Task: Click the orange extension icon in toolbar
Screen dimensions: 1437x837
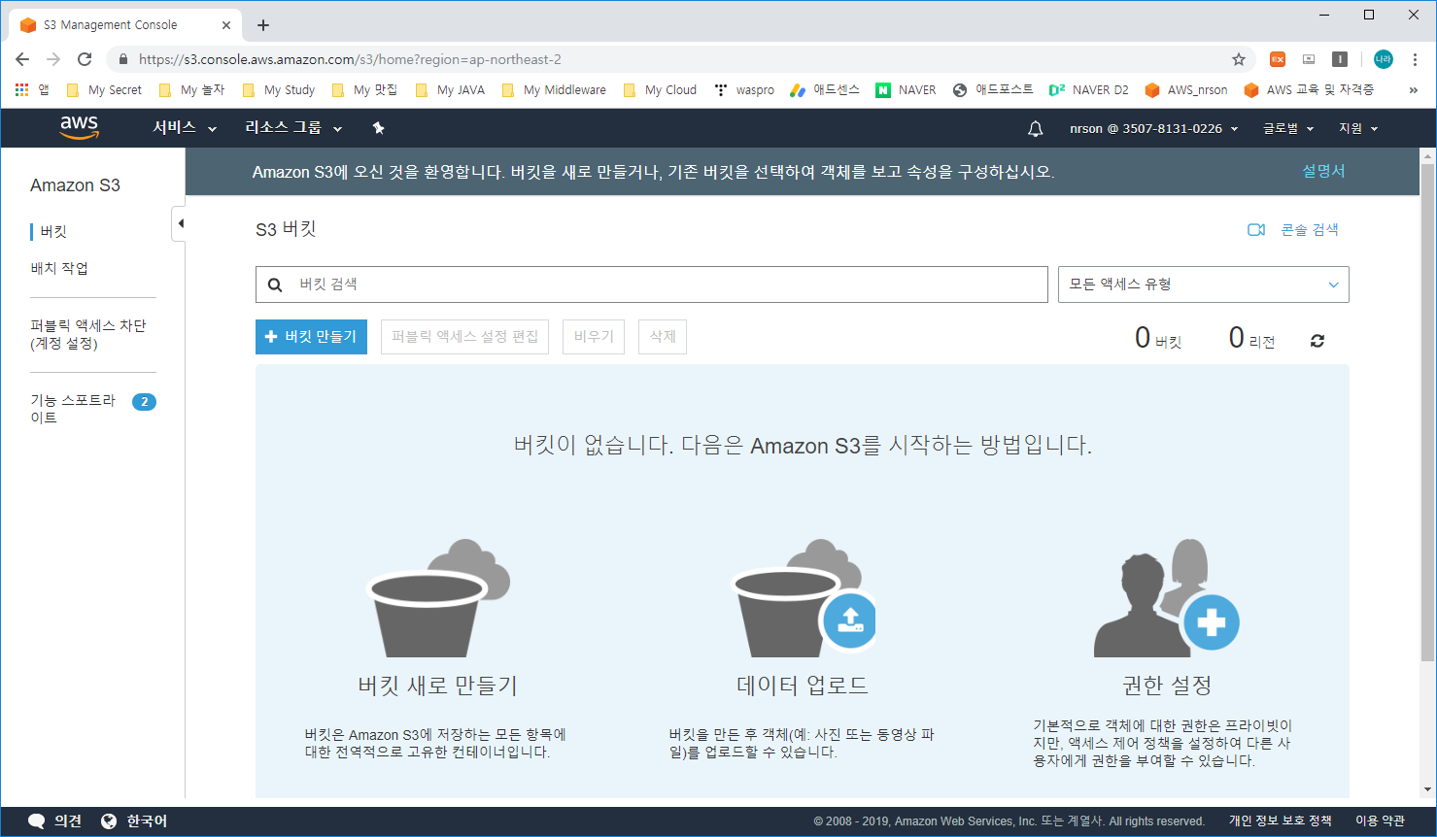Action: click(1278, 59)
